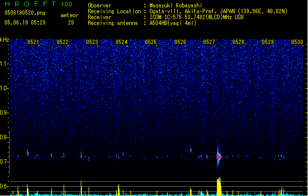Image resolution: width=308 pixels, height=196 pixels.
Task: Click the time marker 0523
Action: (92, 42)
